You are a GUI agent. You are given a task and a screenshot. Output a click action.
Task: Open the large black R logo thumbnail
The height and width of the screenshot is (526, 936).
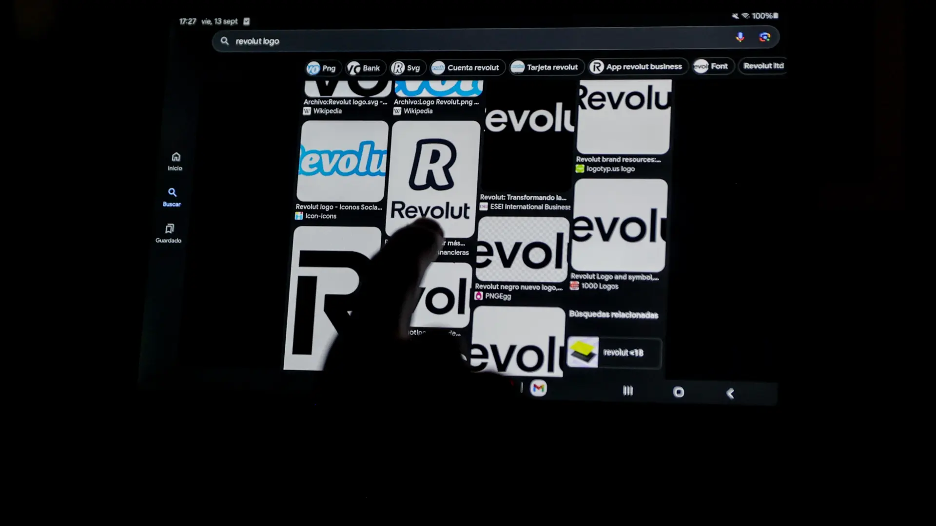point(331,298)
